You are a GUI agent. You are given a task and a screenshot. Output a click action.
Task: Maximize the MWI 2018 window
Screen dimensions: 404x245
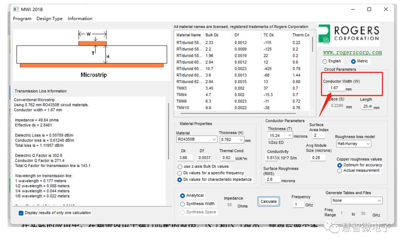click(x=369, y=9)
